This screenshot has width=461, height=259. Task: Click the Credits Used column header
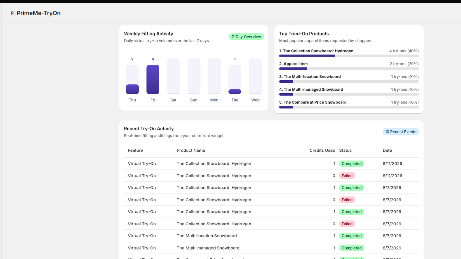pos(322,151)
